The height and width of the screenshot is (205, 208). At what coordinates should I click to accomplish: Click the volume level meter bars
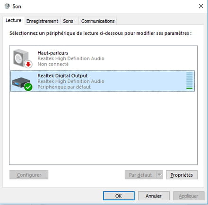(x=189, y=81)
